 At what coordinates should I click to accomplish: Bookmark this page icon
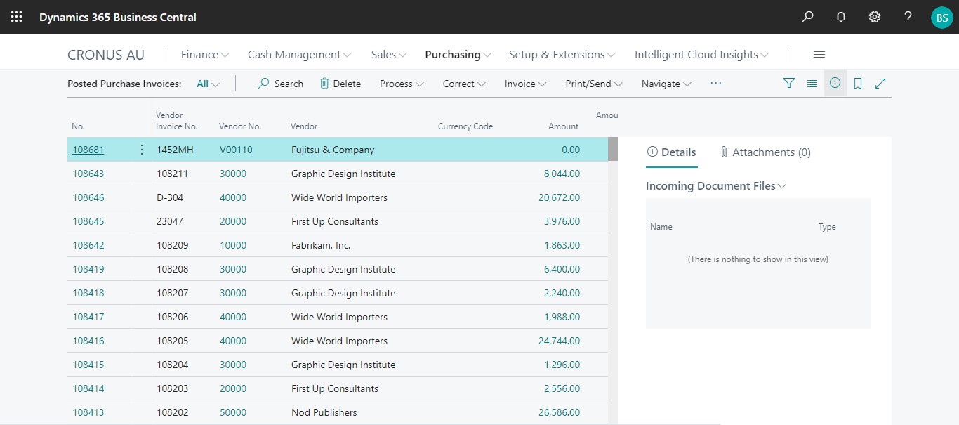click(858, 84)
